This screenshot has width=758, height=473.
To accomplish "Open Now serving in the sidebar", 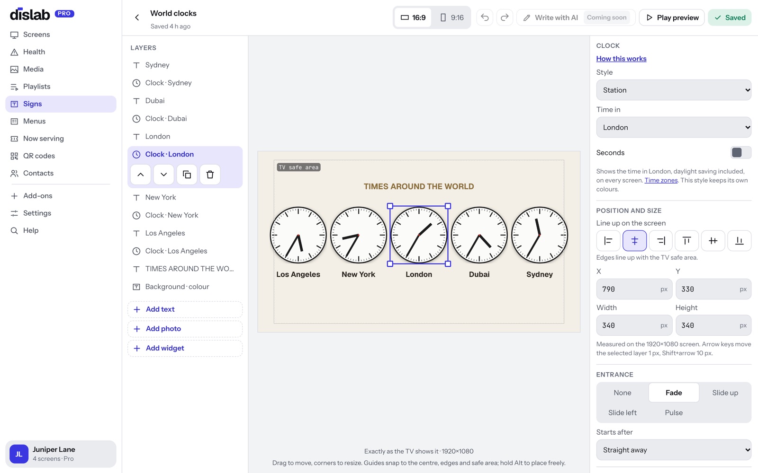I will [61, 139].
